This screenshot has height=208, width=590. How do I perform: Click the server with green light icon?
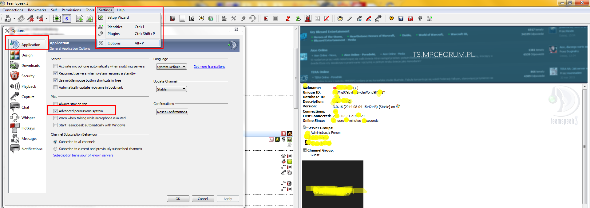click(x=430, y=19)
